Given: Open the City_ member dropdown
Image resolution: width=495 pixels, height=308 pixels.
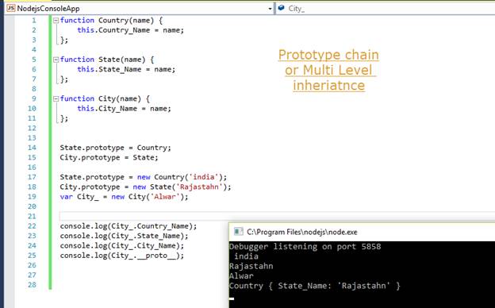Looking at the screenshot, I should (x=386, y=9).
